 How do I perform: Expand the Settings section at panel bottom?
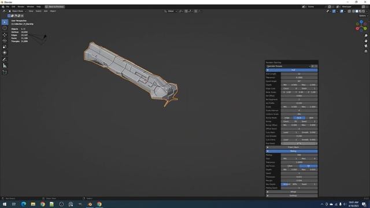click(291, 196)
